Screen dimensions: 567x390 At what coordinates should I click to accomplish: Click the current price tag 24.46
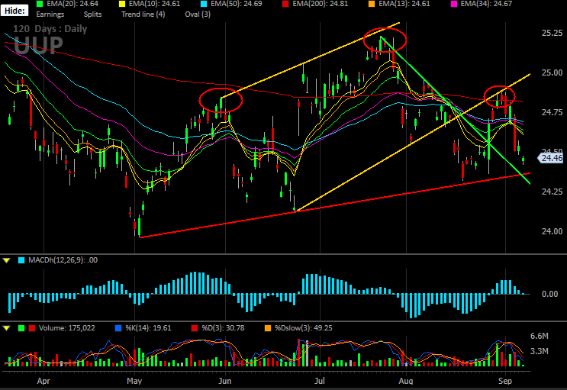(x=552, y=158)
